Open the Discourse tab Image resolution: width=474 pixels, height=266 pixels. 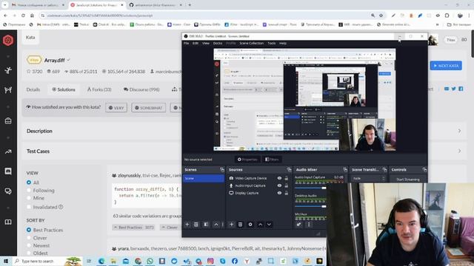(141, 89)
